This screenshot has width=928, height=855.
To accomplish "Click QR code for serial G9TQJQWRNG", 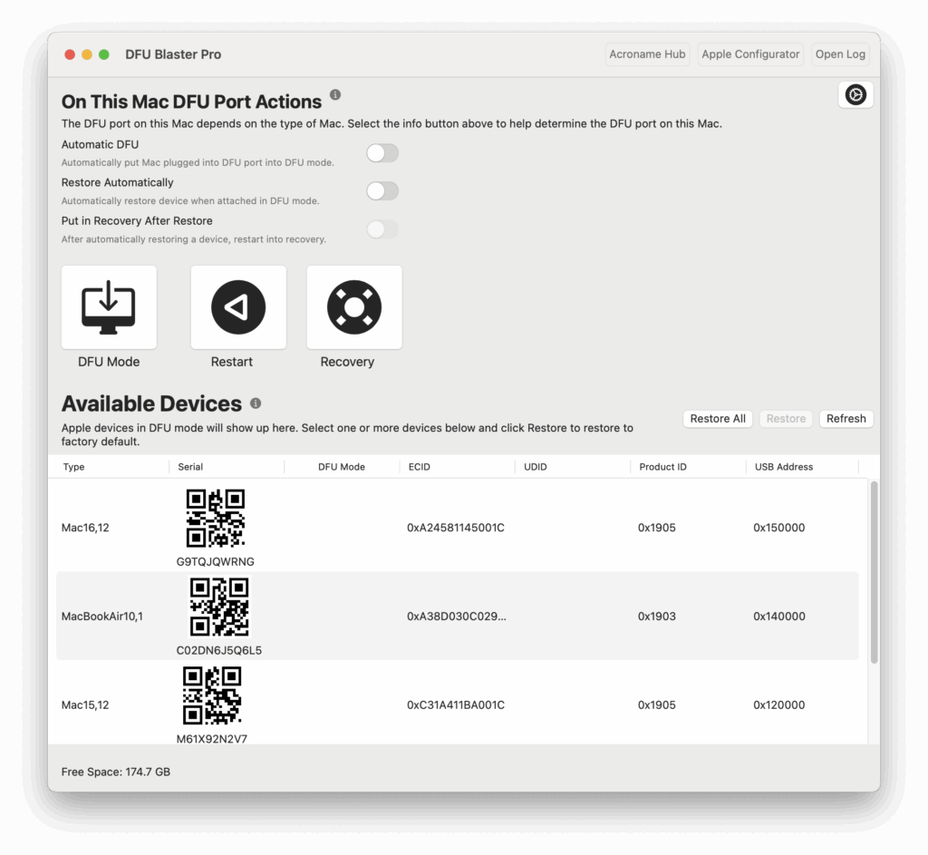I will tap(216, 518).
